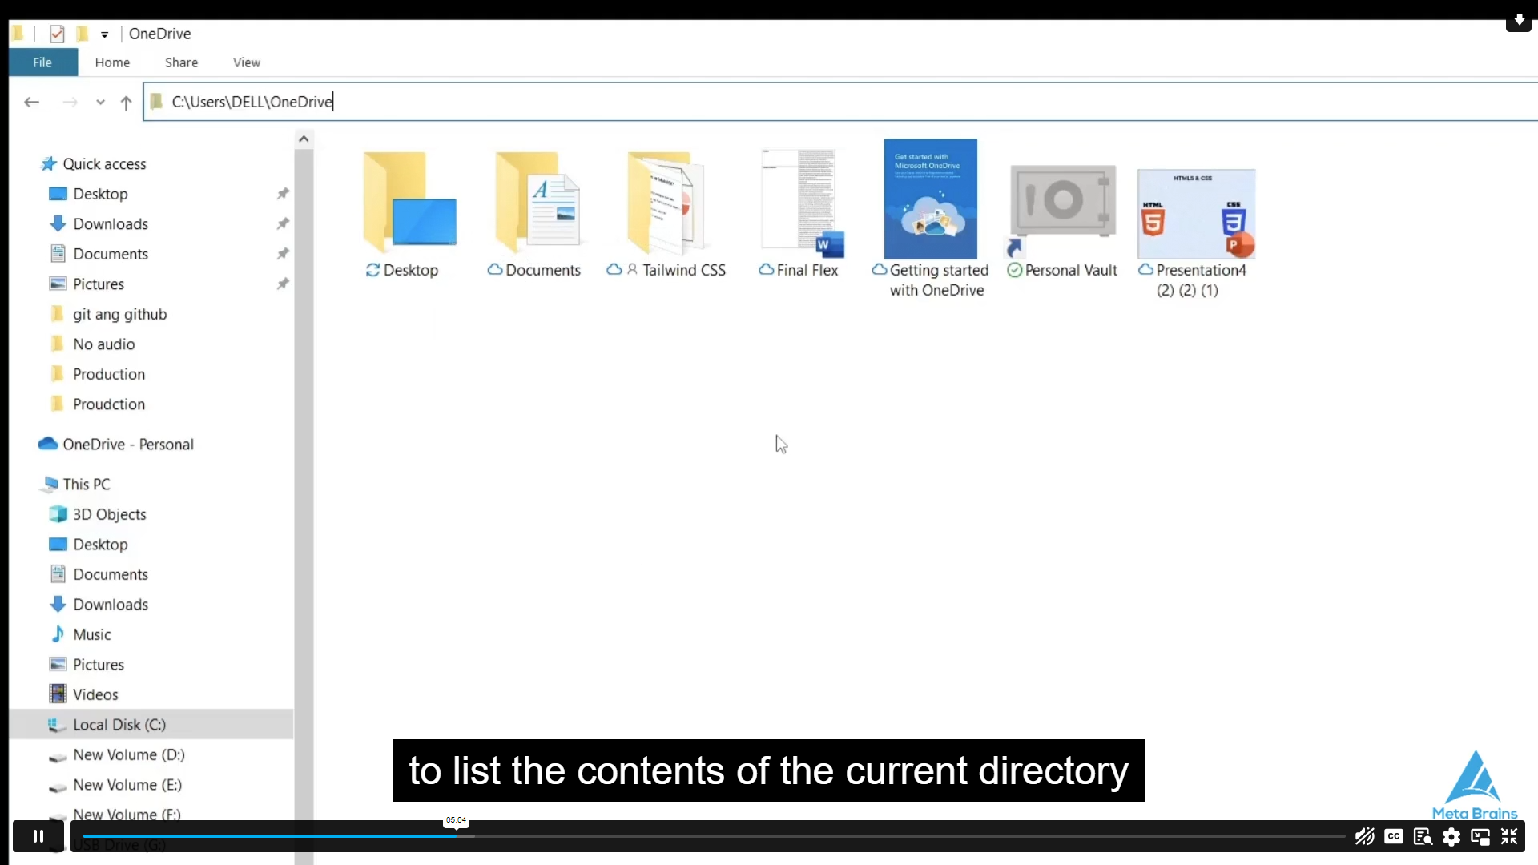Image resolution: width=1538 pixels, height=865 pixels.
Task: Click the Forward navigation arrow
Action: point(70,102)
